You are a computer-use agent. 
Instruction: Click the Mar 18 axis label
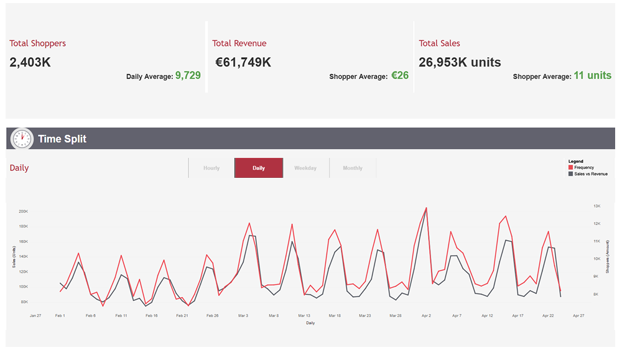[335, 316]
